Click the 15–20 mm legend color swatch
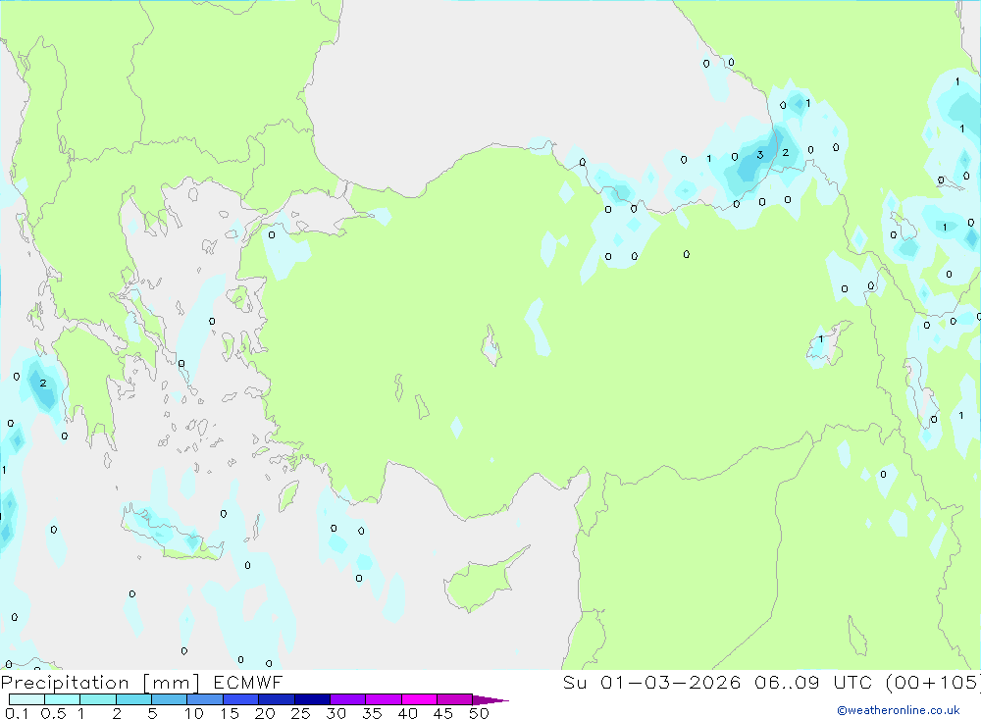This screenshot has height=719, width=981. [241, 699]
